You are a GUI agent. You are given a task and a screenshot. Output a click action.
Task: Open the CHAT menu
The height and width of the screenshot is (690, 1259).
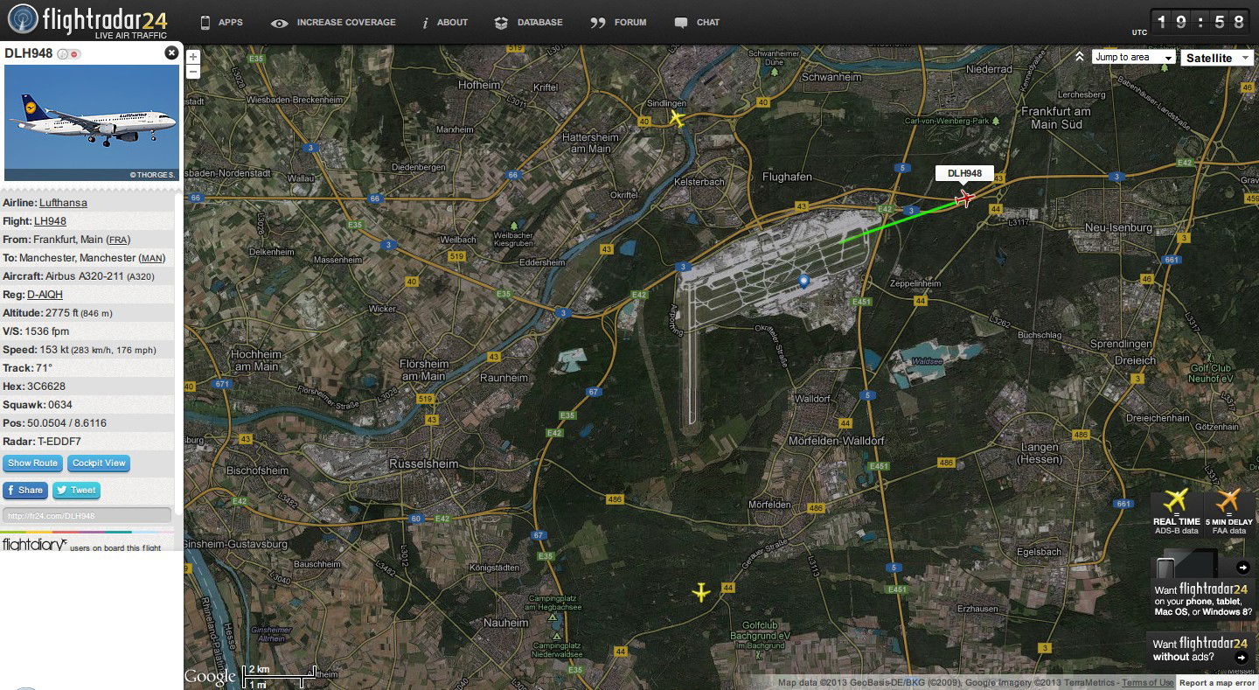coord(697,23)
